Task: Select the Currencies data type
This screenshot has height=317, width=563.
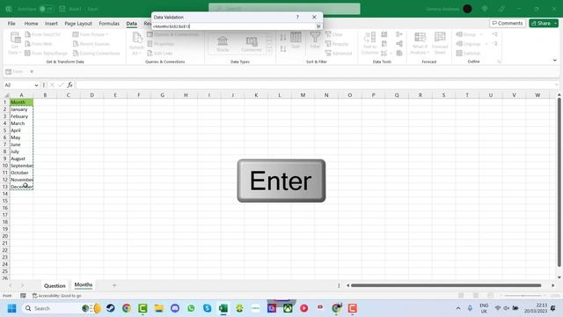Action: click(252, 44)
